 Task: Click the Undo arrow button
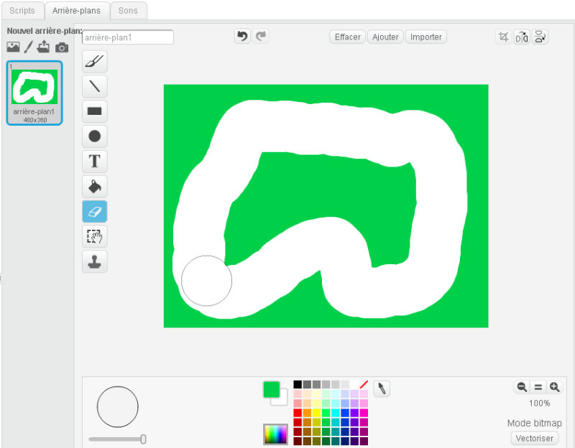click(x=242, y=37)
